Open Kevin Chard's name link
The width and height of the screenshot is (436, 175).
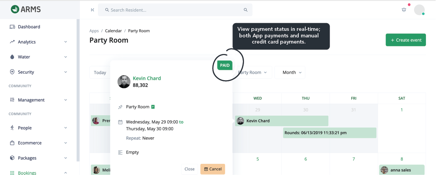[147, 78]
